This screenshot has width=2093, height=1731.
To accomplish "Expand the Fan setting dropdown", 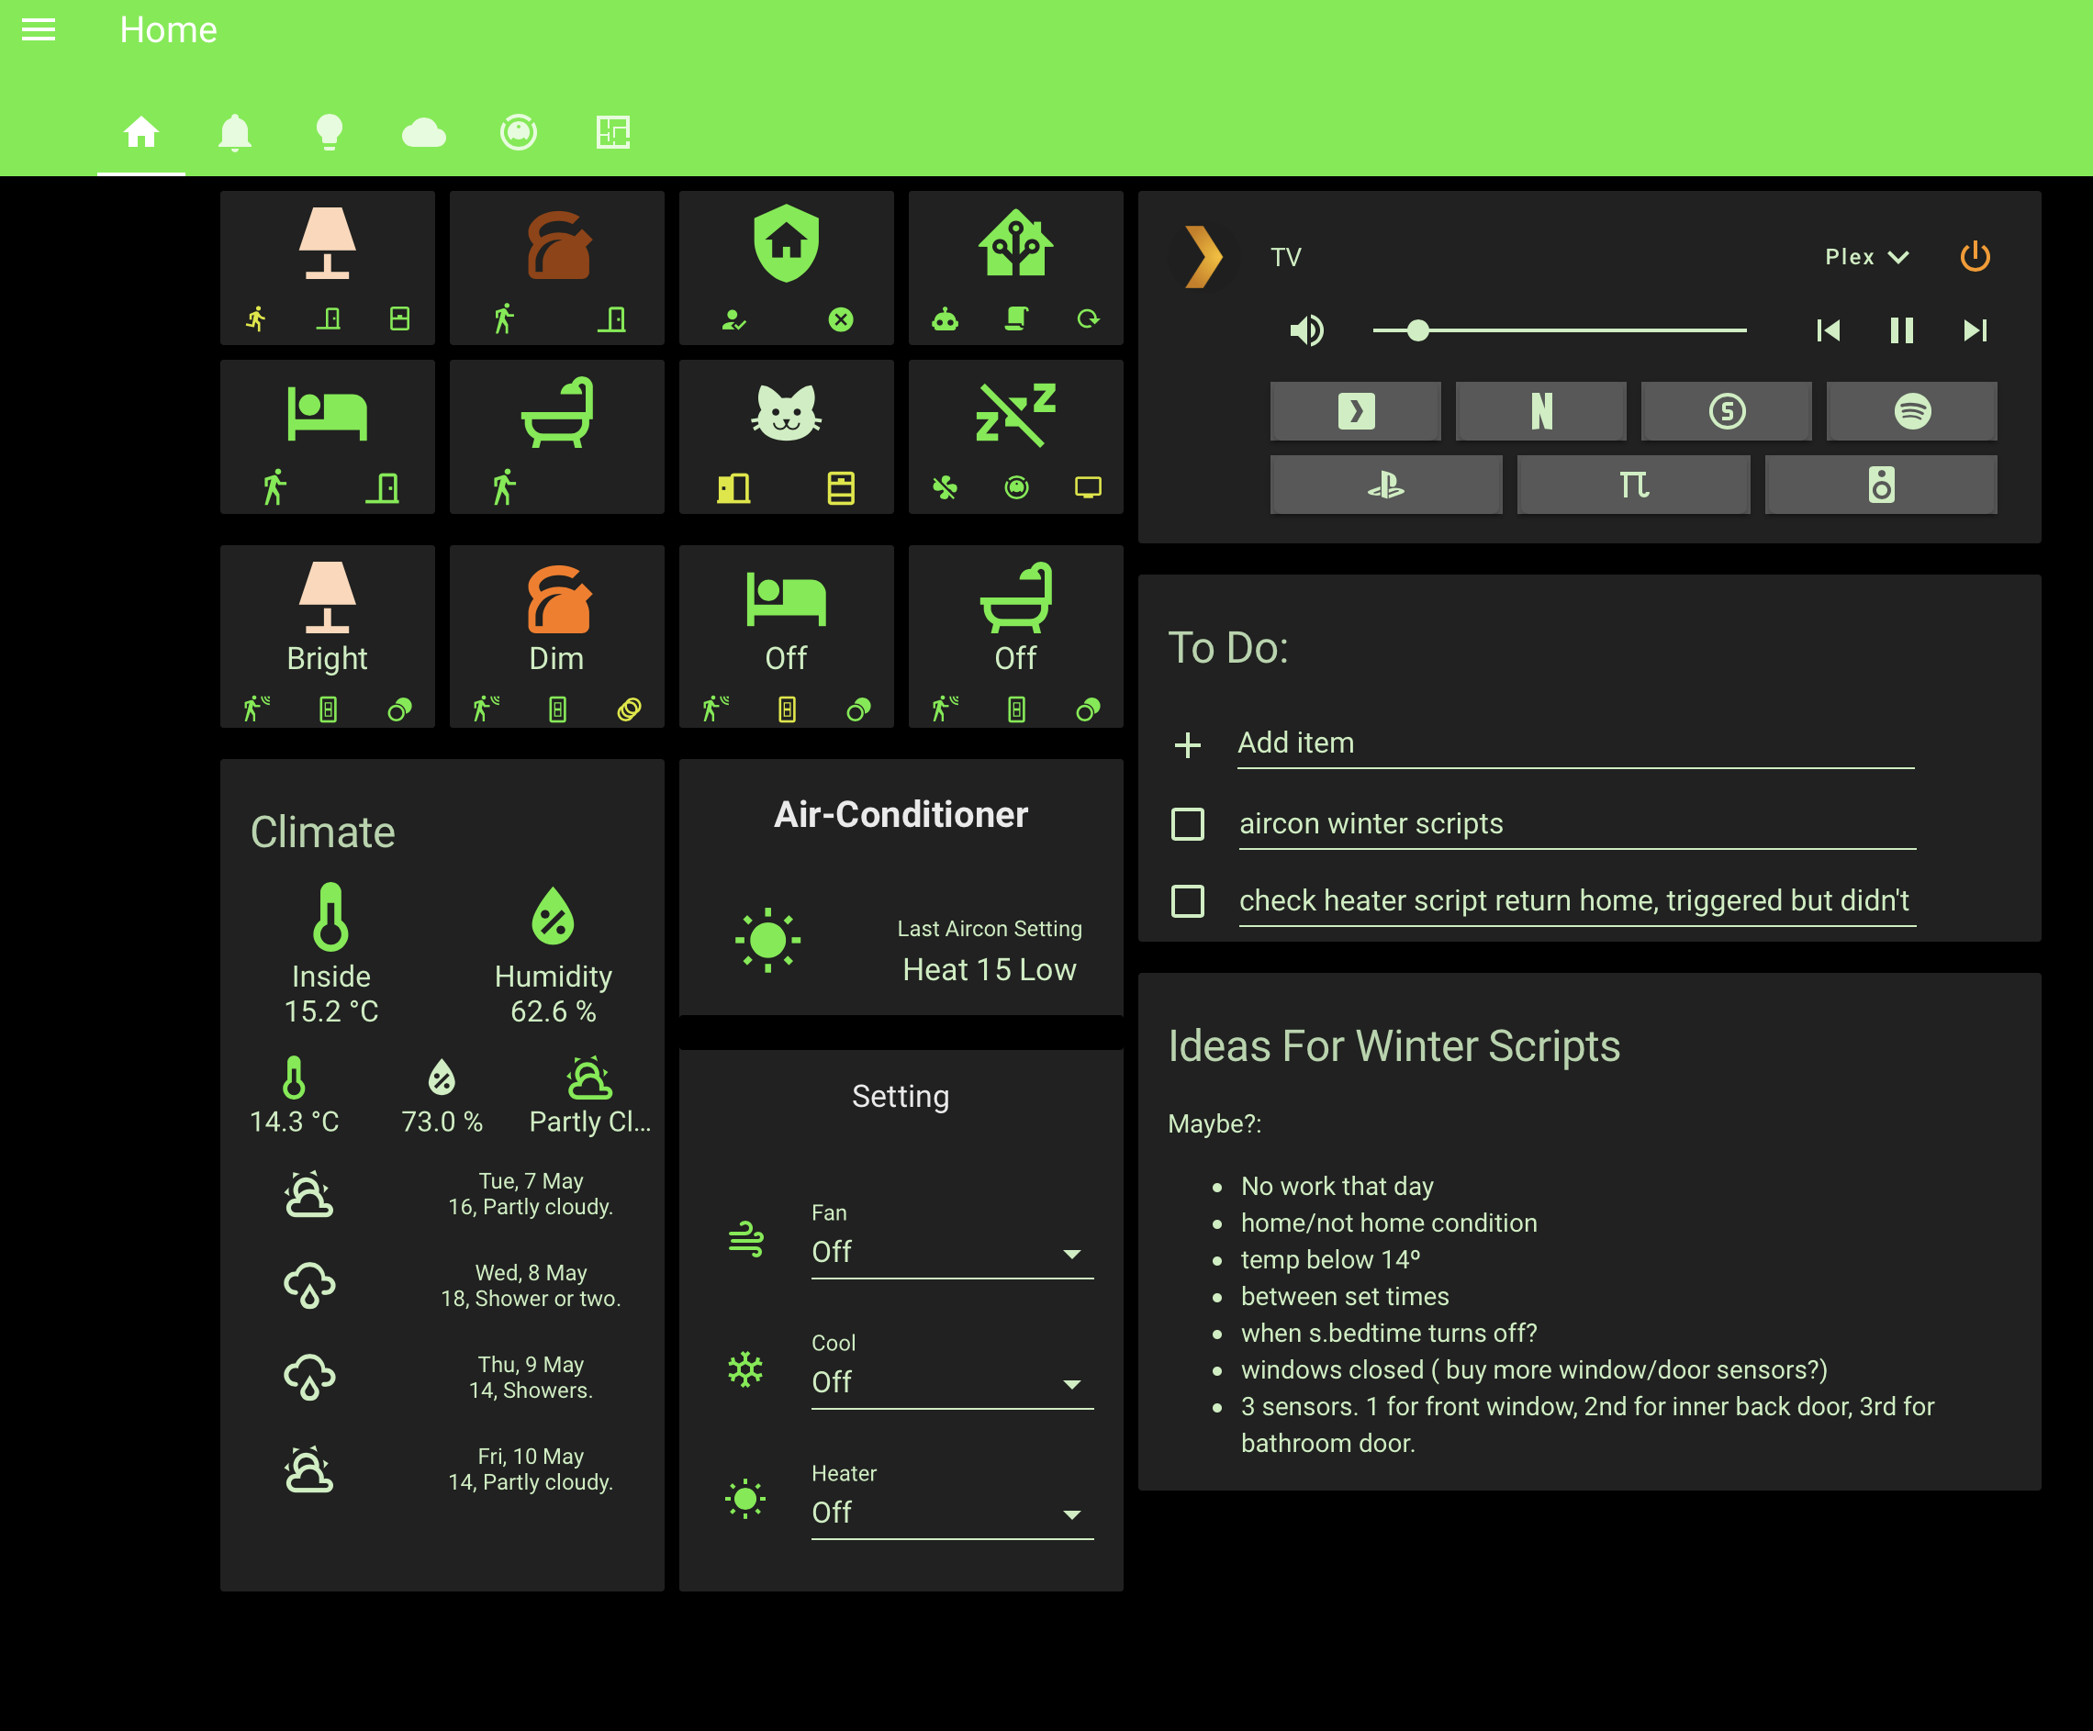I will [952, 1253].
